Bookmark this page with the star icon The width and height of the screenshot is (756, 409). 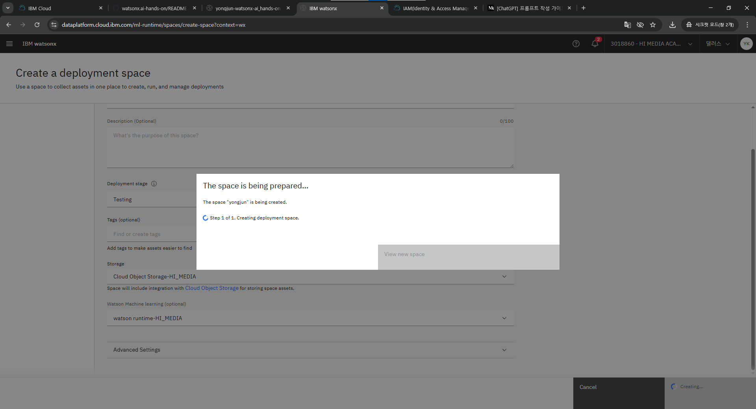(x=653, y=25)
